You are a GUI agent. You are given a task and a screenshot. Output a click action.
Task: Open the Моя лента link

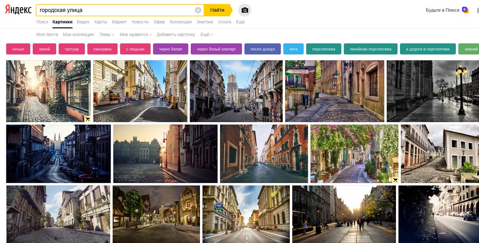(x=47, y=35)
